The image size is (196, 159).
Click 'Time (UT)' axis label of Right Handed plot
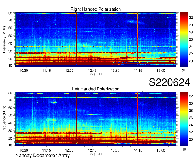(96, 74)
